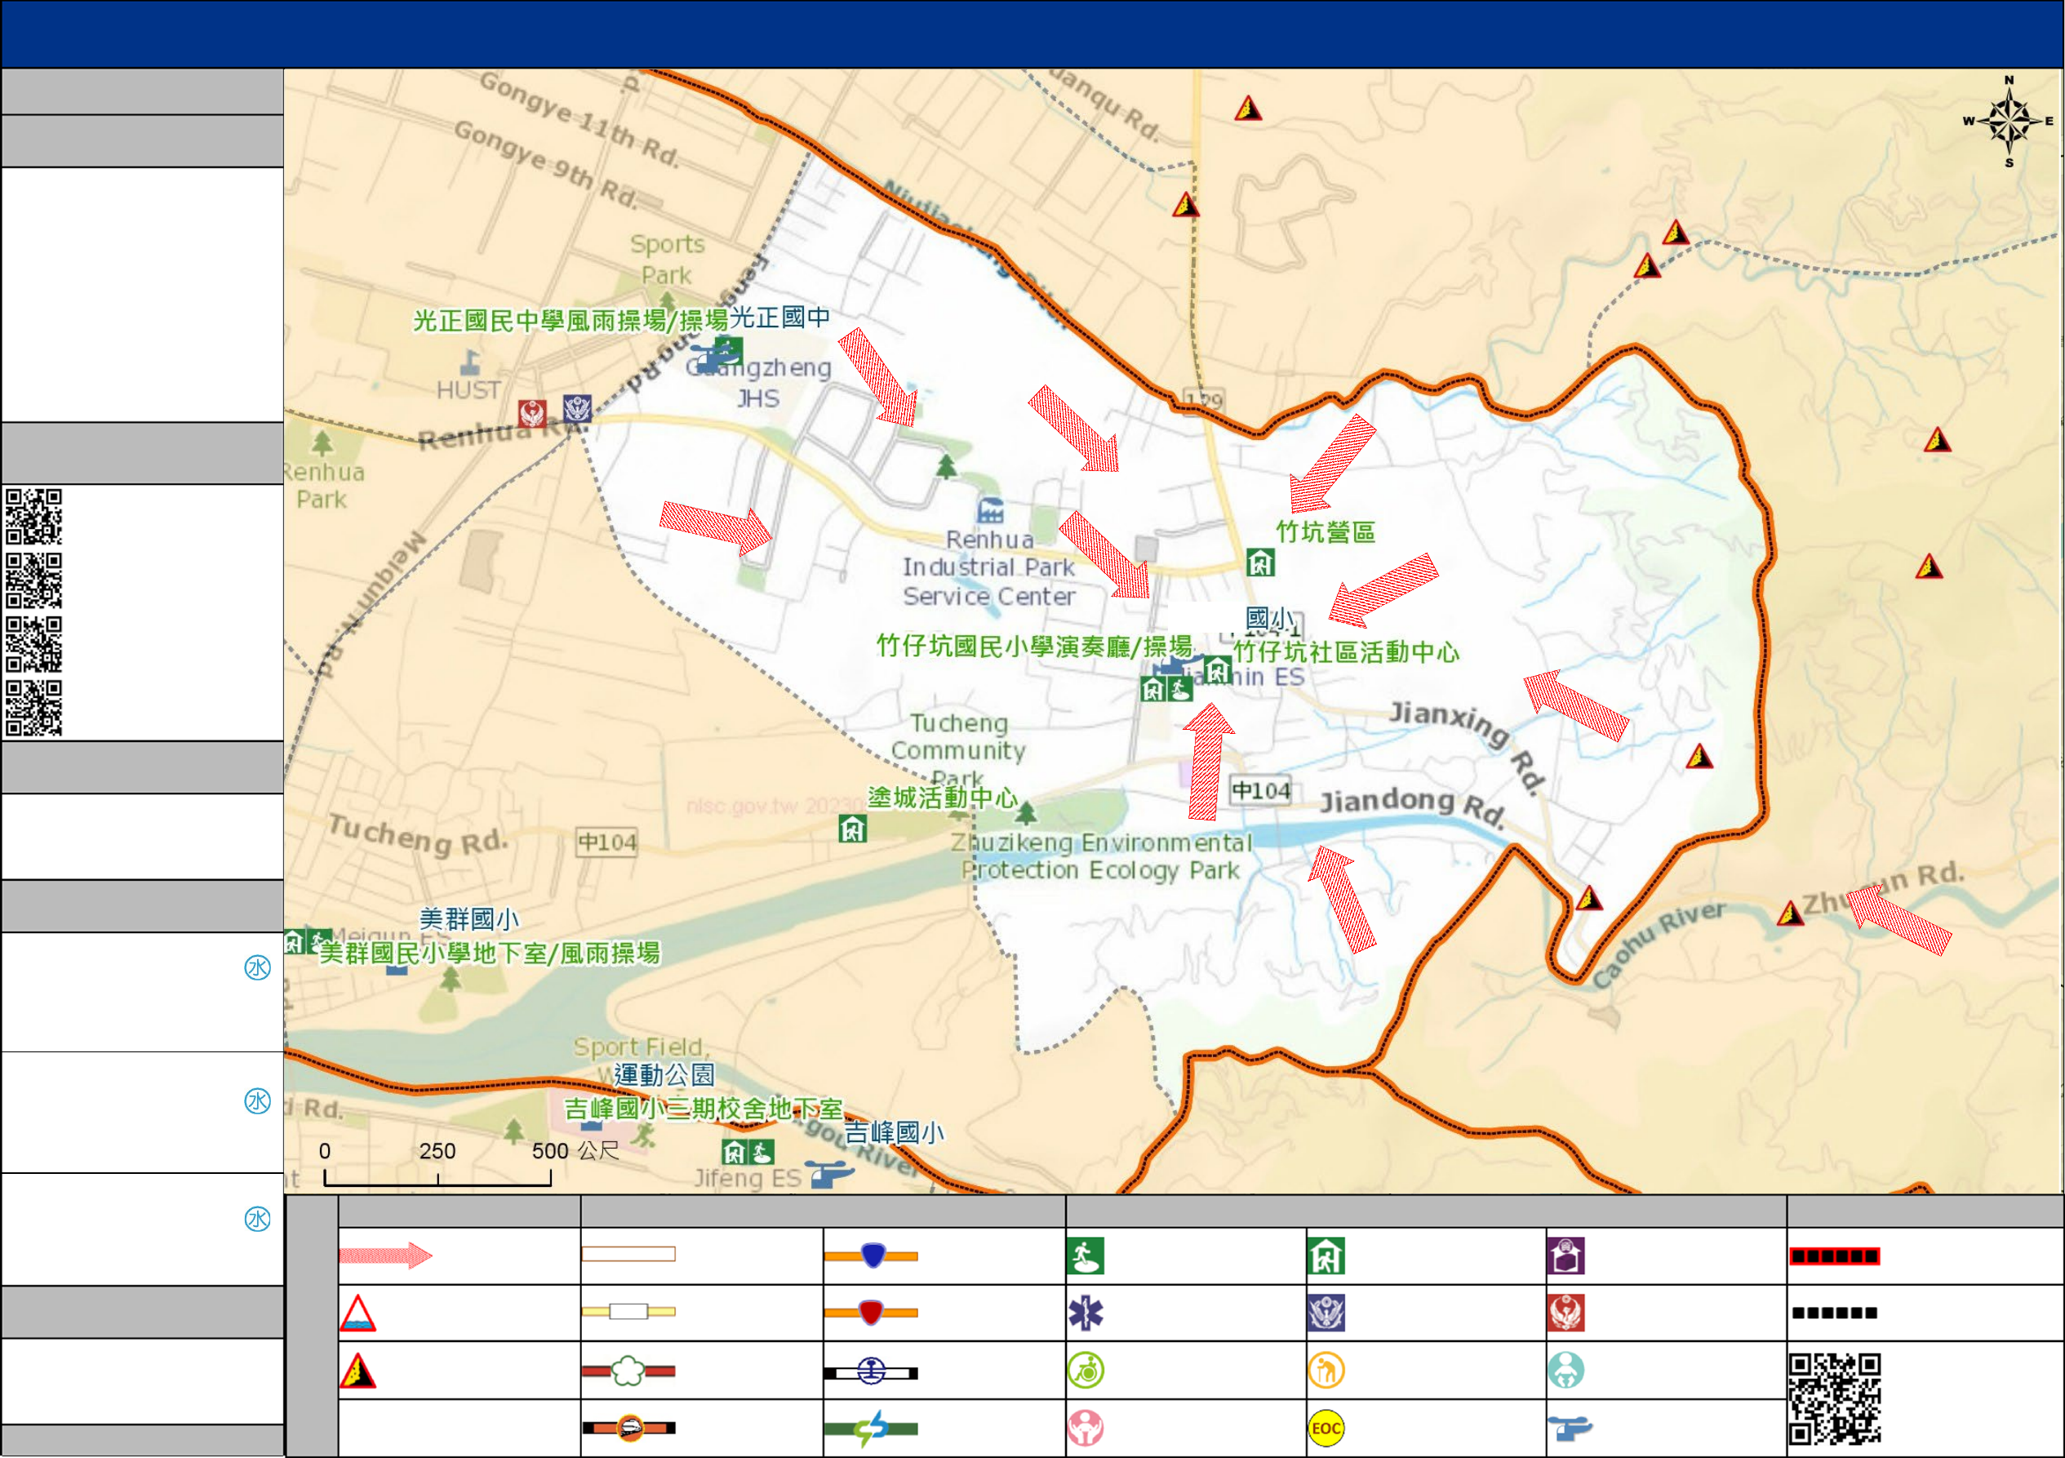Click the helicopter icon beside Jifeng ES

coord(829,1174)
